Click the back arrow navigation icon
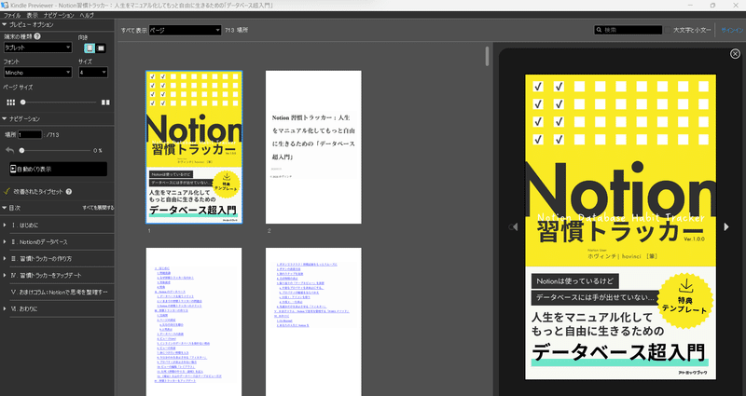The height and width of the screenshot is (396, 746). pyautogui.click(x=10, y=150)
